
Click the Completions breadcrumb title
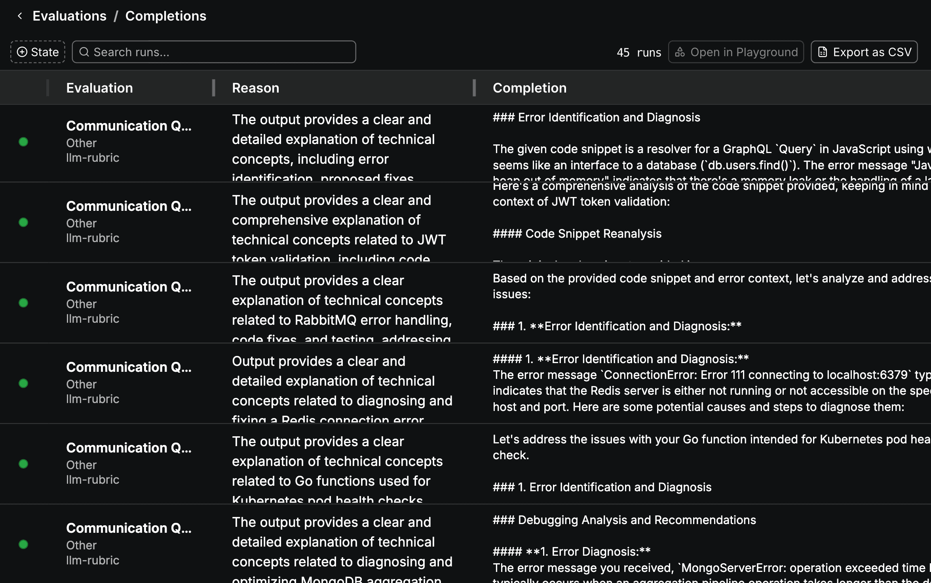pos(165,16)
